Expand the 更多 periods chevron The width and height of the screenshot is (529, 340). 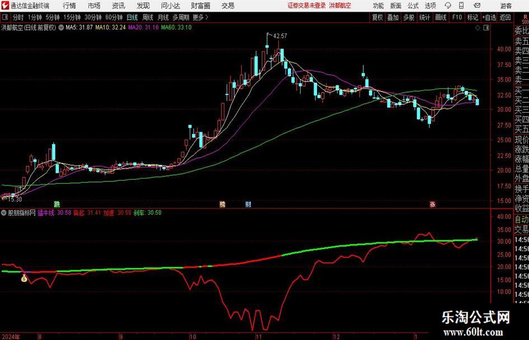pyautogui.click(x=207, y=17)
